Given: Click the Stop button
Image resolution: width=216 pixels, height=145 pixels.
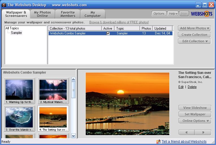Looking at the screenshot, I should pyautogui.click(x=184, y=14).
